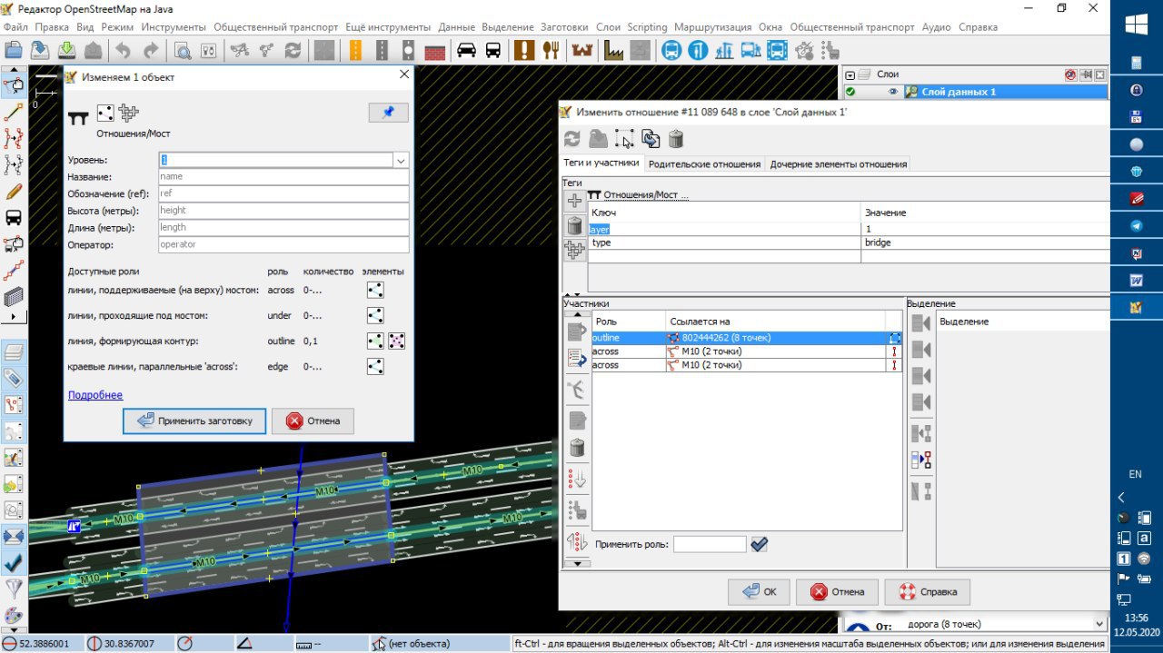Open the Файл menu

point(15,27)
